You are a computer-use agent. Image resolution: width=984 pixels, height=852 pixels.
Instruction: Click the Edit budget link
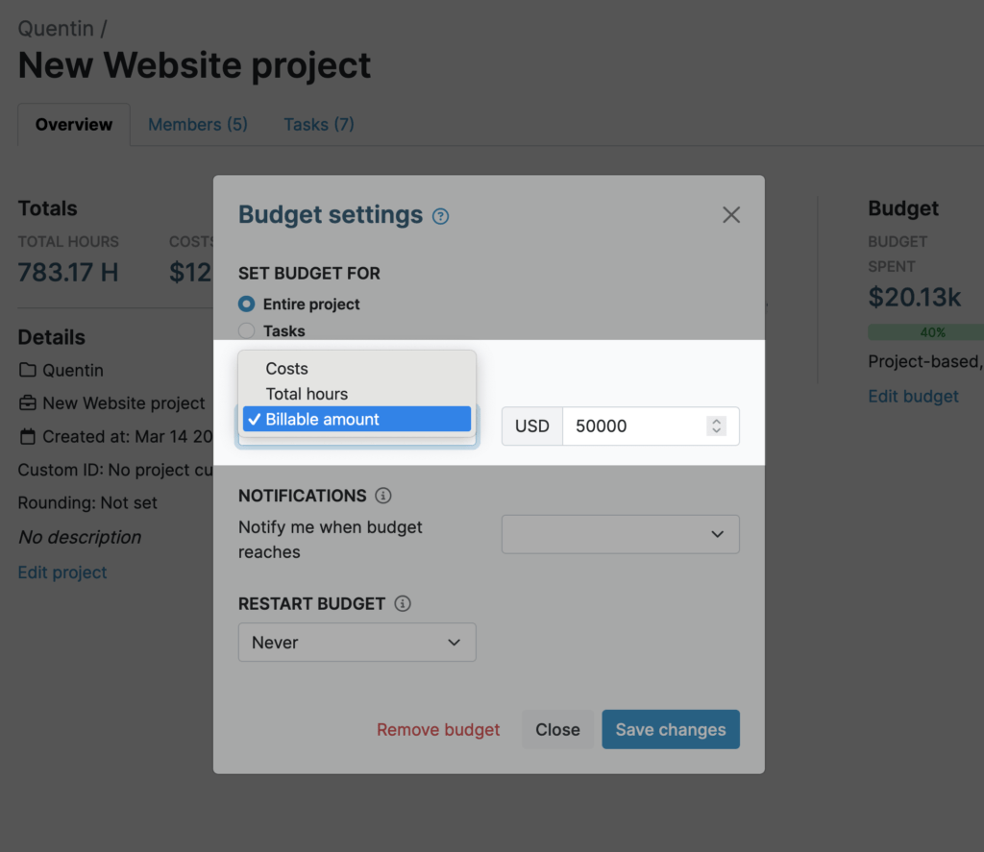pos(913,396)
